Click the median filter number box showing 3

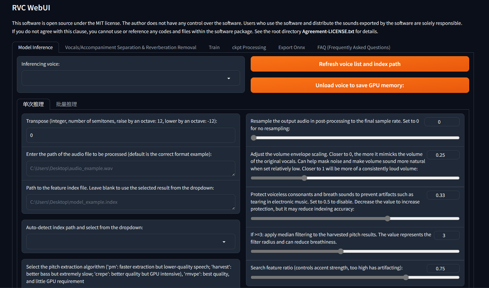click(x=447, y=235)
